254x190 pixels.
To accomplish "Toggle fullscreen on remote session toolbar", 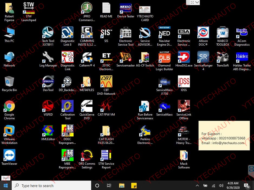I will 192,2.
